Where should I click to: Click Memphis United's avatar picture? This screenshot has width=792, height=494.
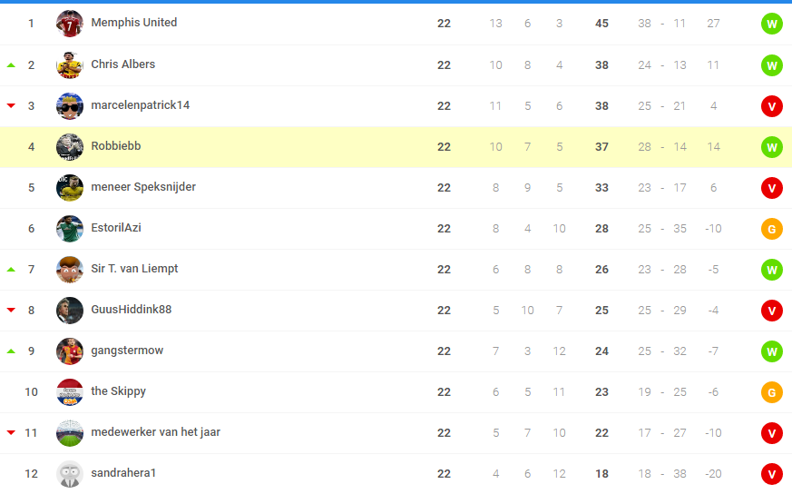click(x=70, y=24)
